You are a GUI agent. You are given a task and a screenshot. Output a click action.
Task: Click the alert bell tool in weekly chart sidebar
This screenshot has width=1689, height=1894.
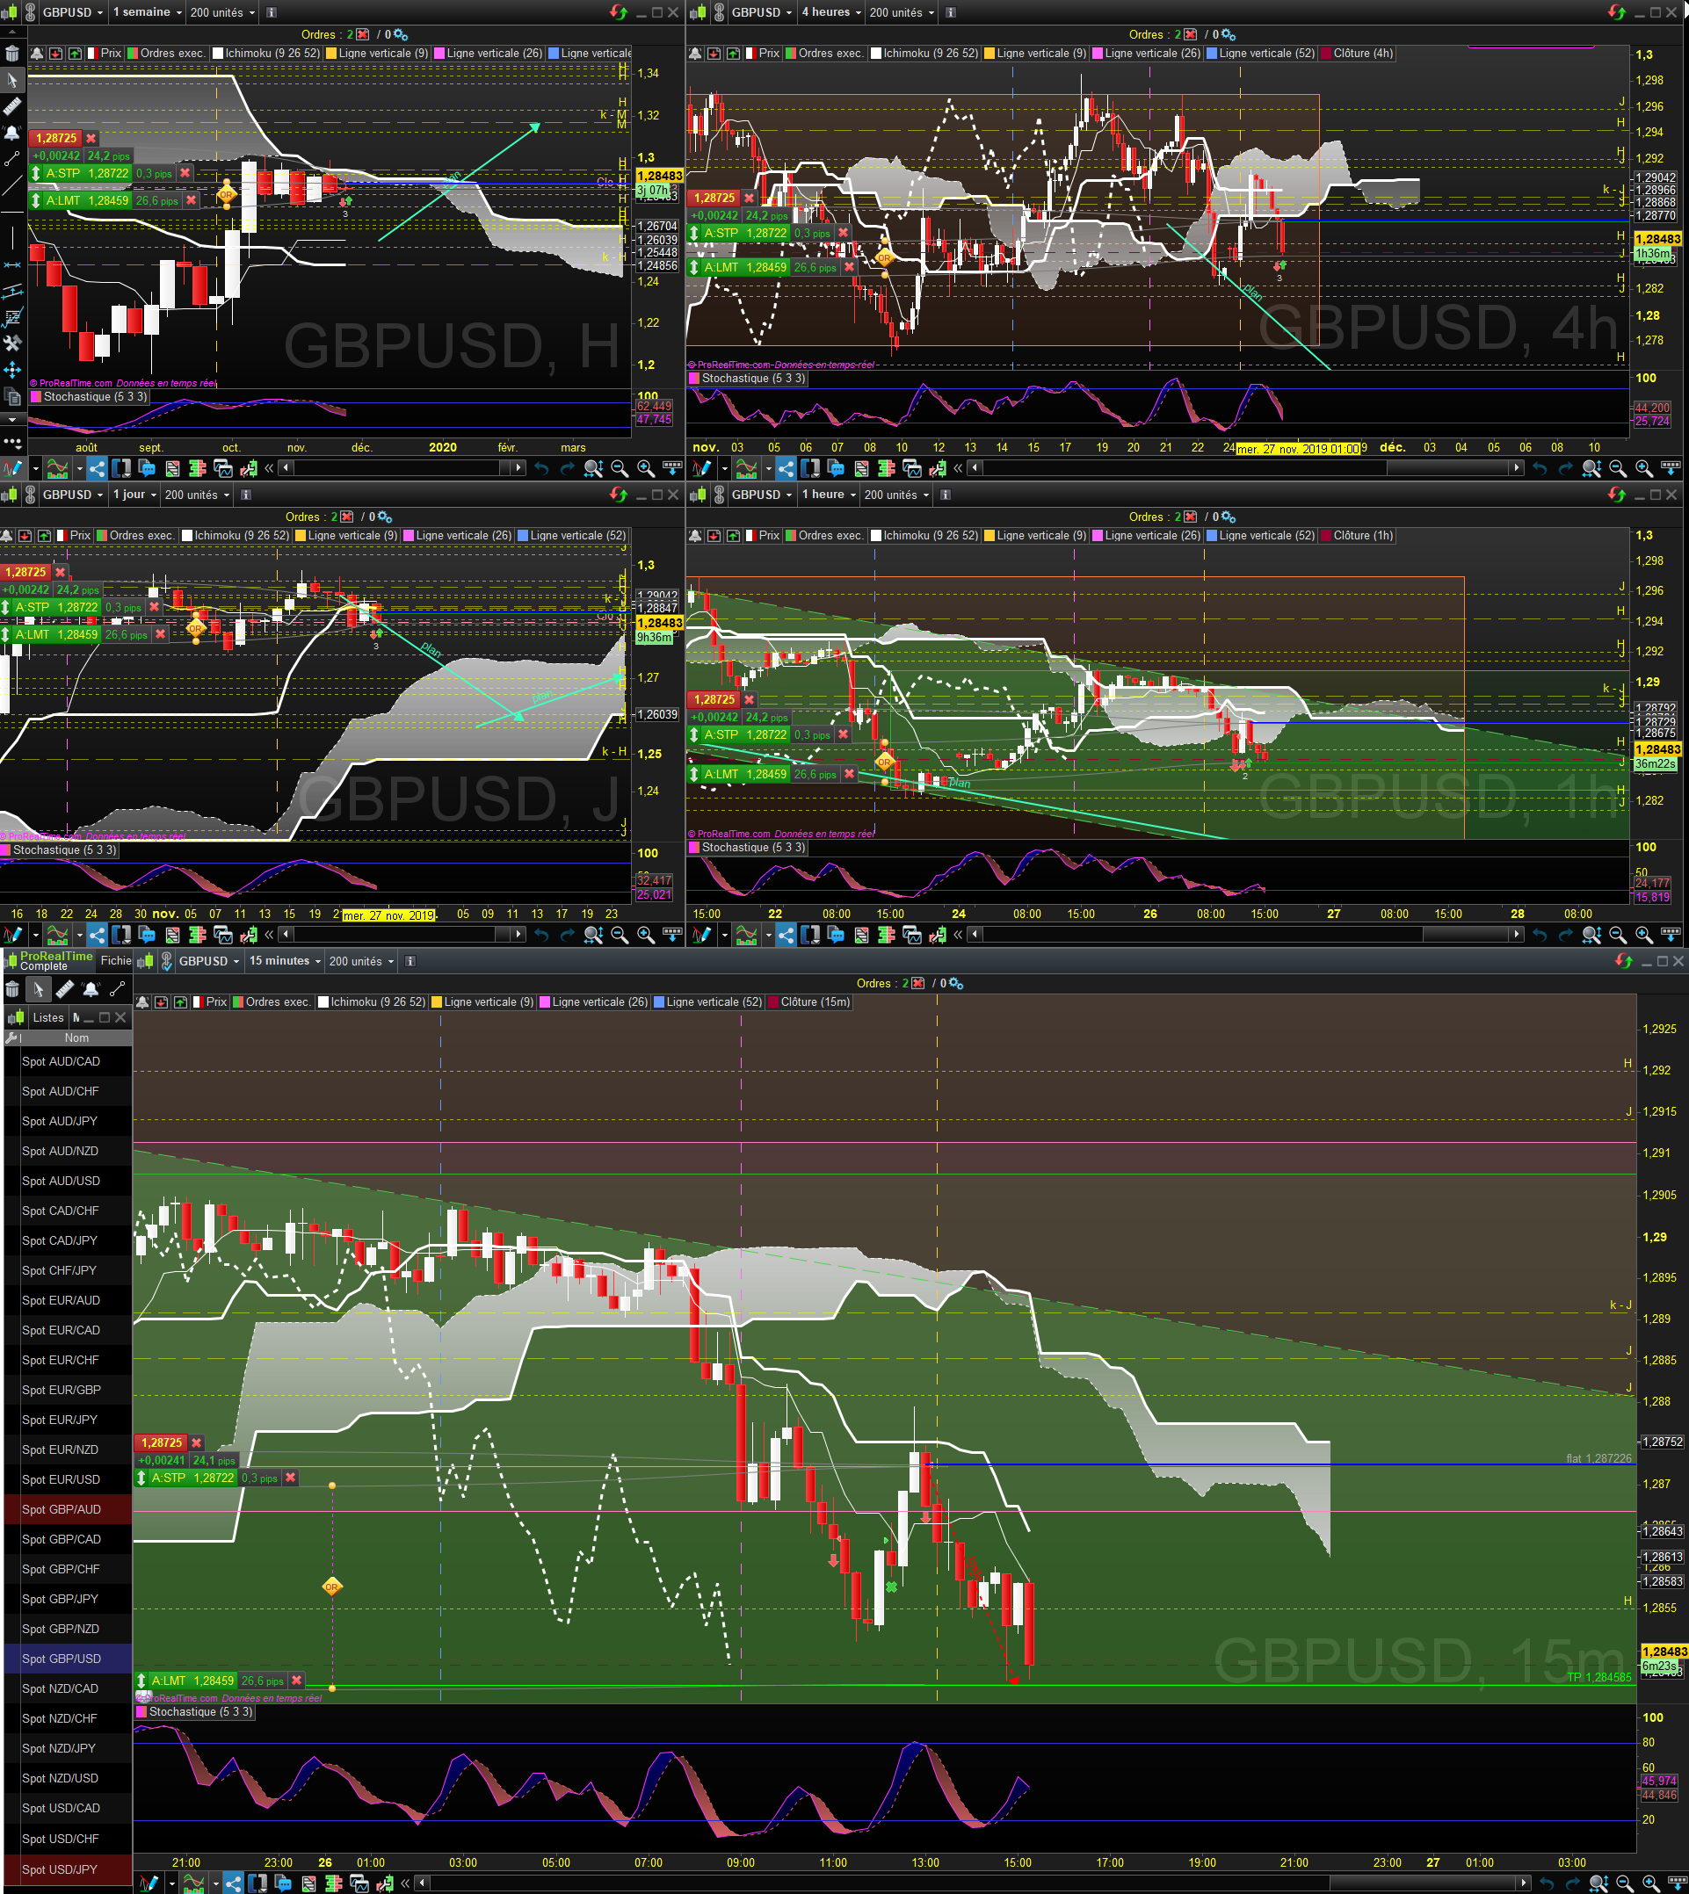[12, 133]
